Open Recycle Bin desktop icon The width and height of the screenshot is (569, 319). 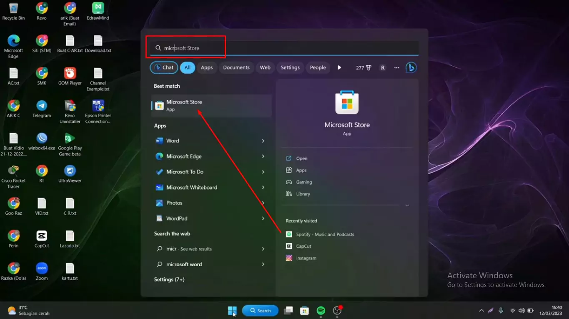[x=13, y=11]
